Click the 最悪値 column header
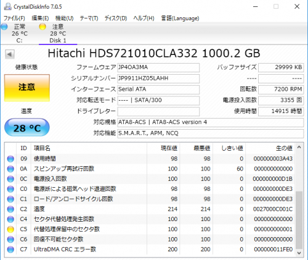The height and width of the screenshot is (260, 308). (x=197, y=148)
